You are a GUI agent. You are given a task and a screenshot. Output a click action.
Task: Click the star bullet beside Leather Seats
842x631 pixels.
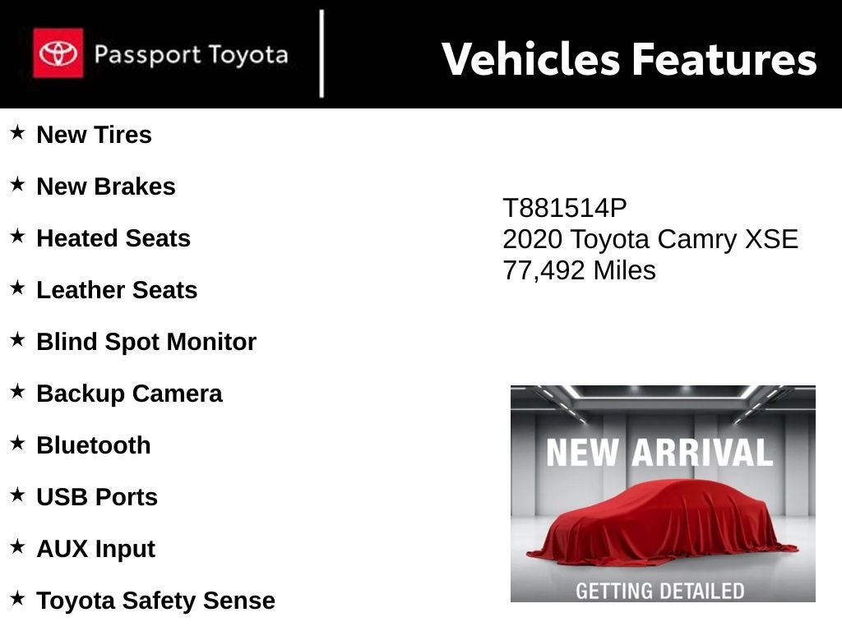(x=17, y=288)
